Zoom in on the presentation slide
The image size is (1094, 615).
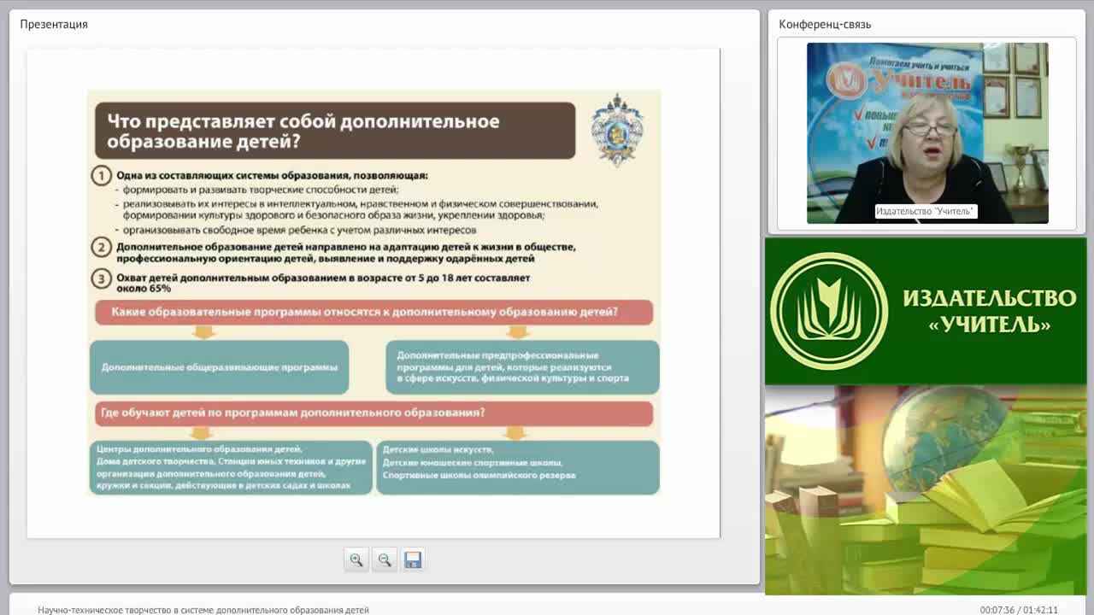pyautogui.click(x=356, y=559)
